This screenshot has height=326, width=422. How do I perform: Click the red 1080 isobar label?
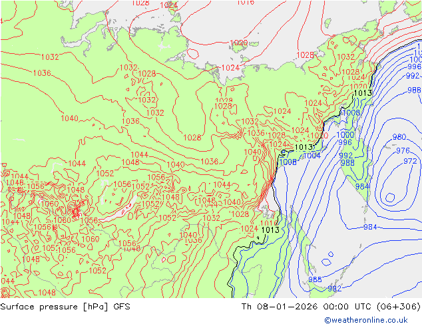pos(62,220)
